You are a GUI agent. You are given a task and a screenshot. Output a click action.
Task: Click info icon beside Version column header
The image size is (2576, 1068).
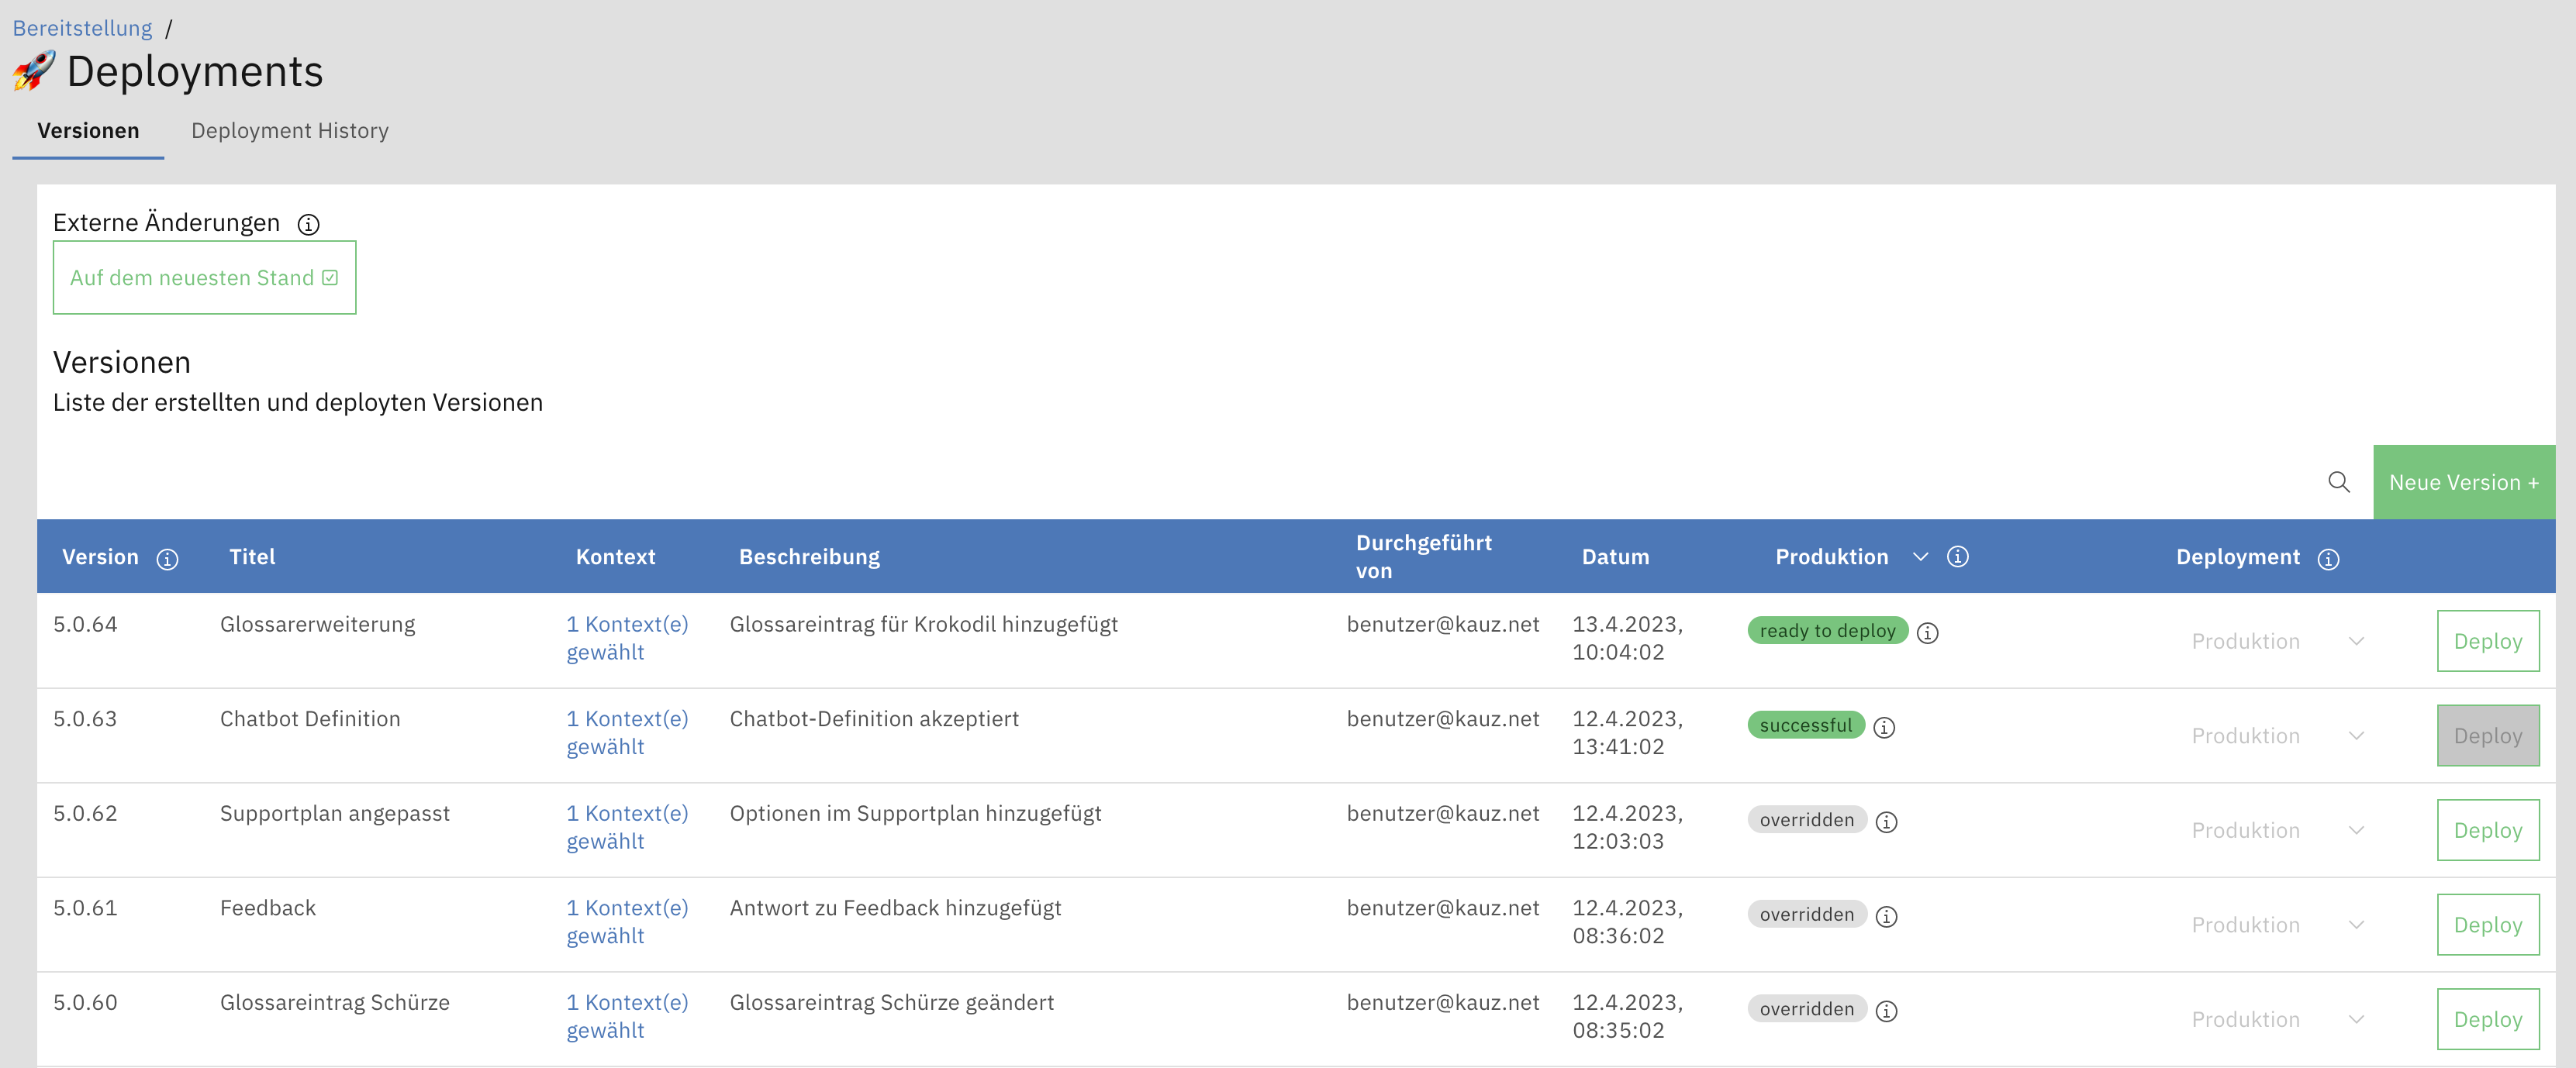point(167,559)
